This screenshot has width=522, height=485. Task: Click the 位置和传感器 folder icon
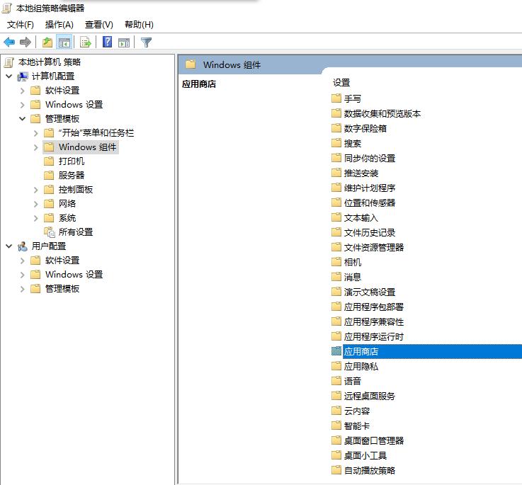tap(336, 202)
